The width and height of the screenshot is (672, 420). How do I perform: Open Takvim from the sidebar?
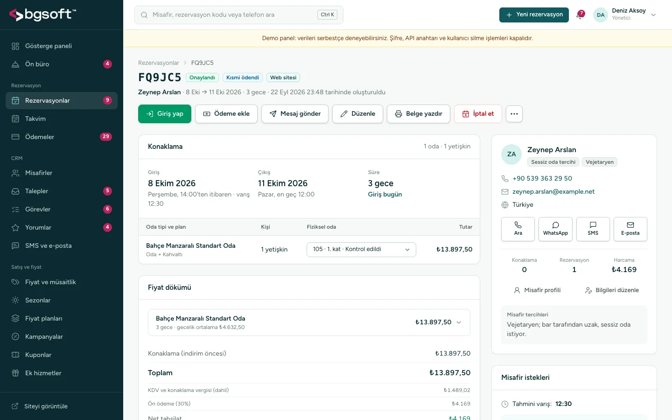(x=62, y=119)
